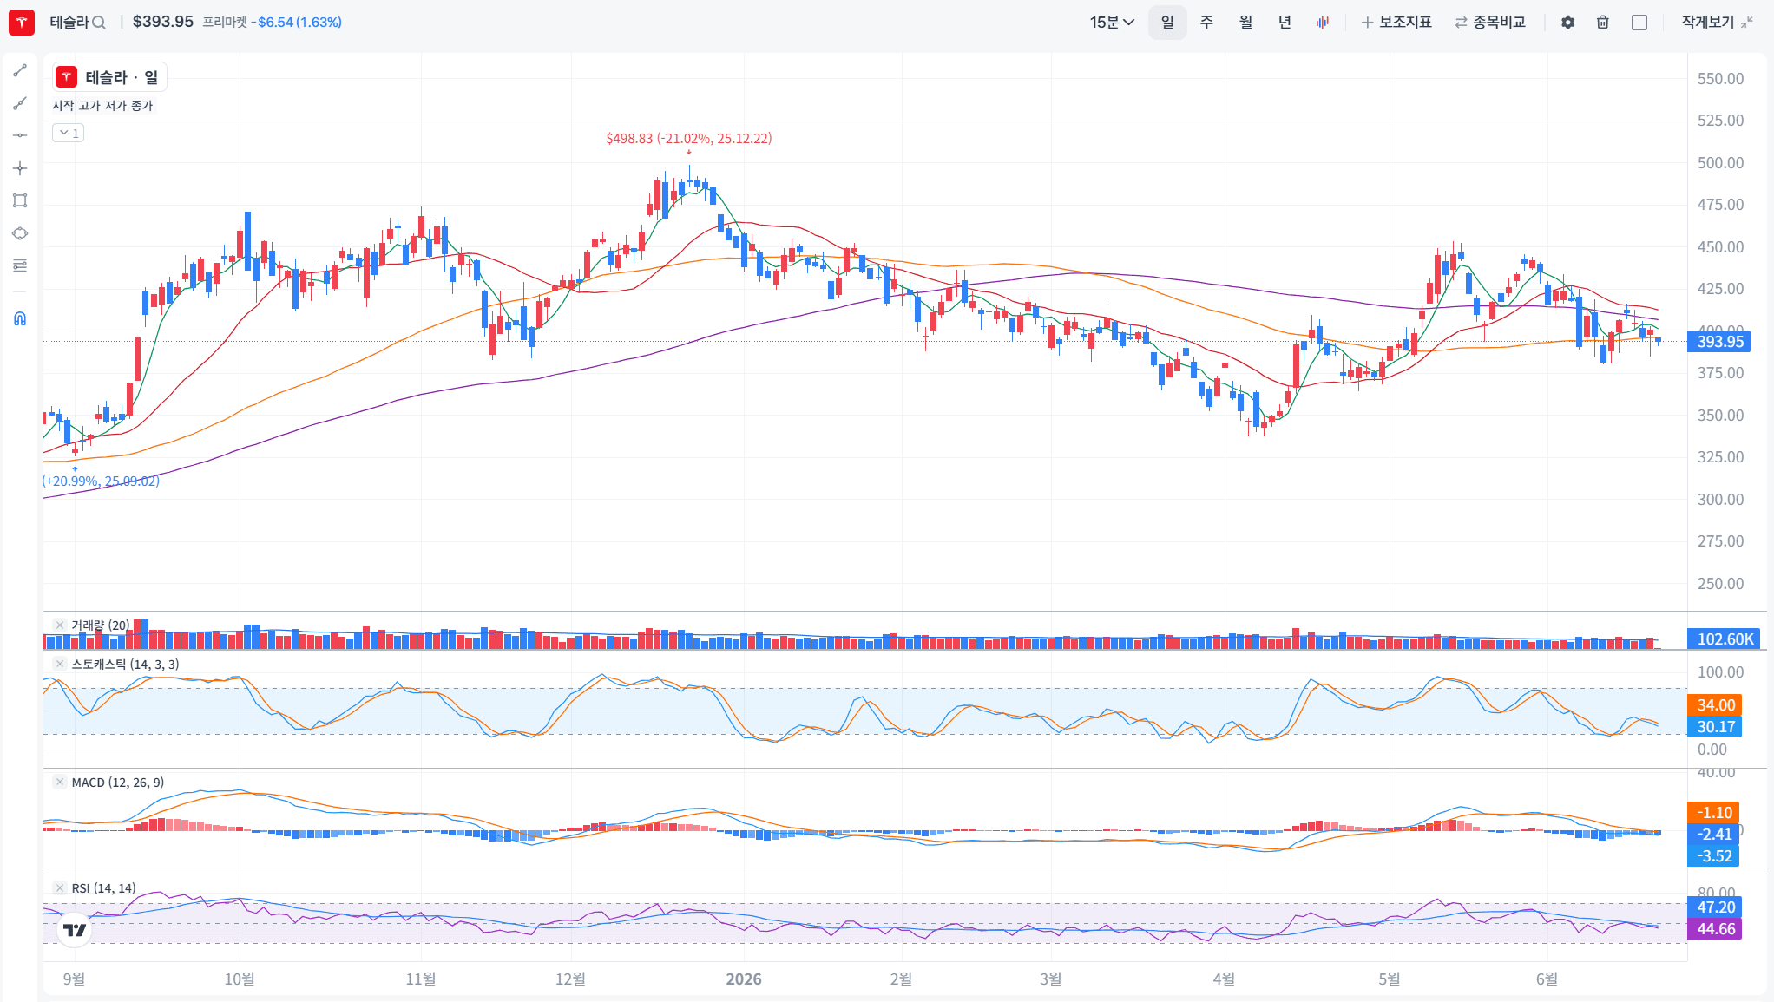This screenshot has width=1774, height=1002.
Task: Click the TradingView logo badge
Action: coord(75,930)
